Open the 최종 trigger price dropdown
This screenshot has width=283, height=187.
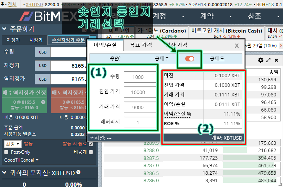point(12,144)
